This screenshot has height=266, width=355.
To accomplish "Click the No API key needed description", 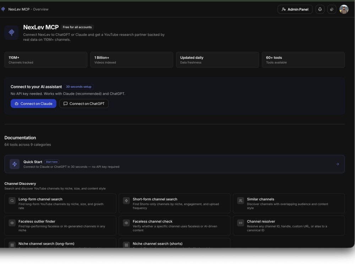I will click(68, 94).
